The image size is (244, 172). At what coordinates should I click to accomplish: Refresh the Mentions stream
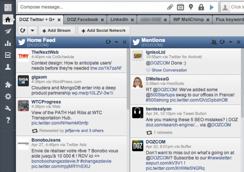[x=222, y=42]
